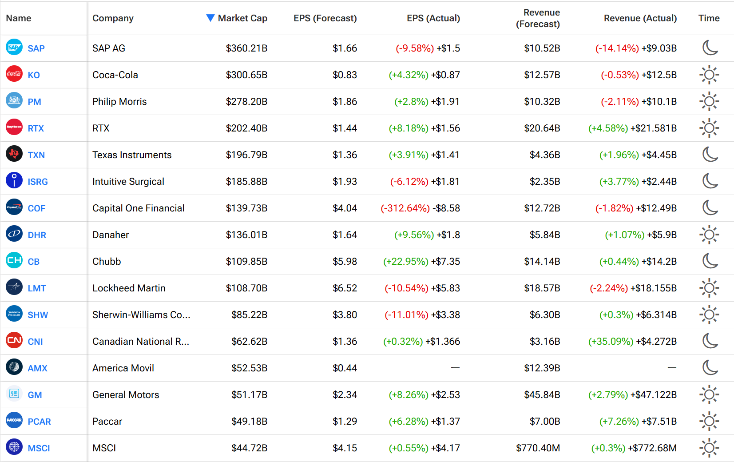Sort by EPS (Actual) column header
This screenshot has width=734, height=462.
(433, 18)
